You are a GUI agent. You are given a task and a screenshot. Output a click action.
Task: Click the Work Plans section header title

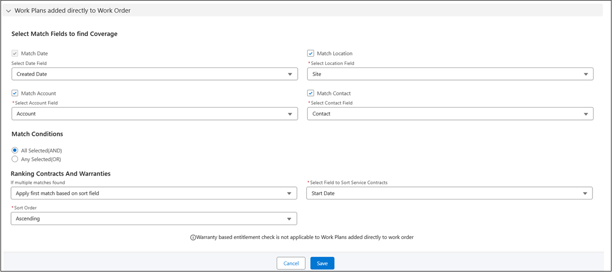73,10
